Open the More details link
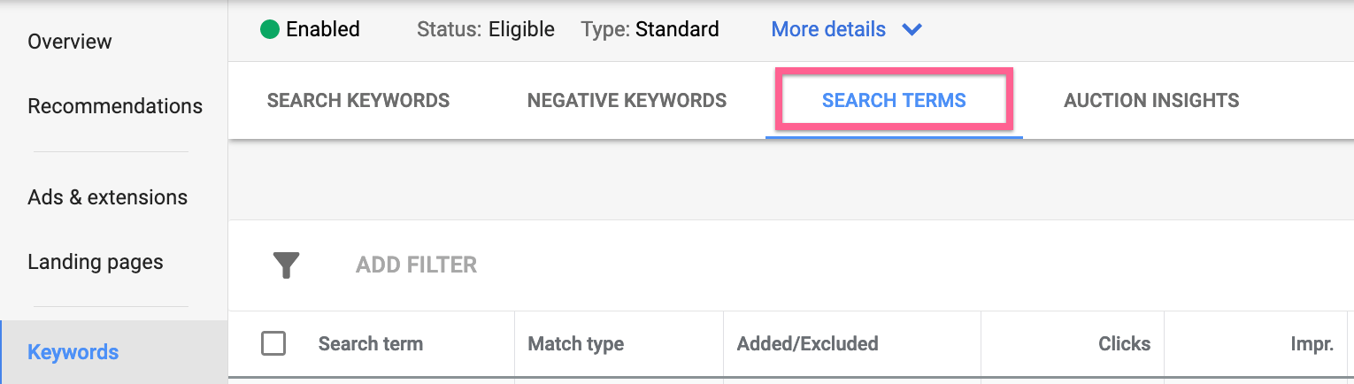This screenshot has width=1354, height=384. coord(828,29)
